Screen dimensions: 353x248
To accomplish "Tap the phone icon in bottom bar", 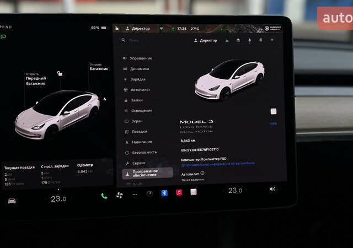I will 104,195.
